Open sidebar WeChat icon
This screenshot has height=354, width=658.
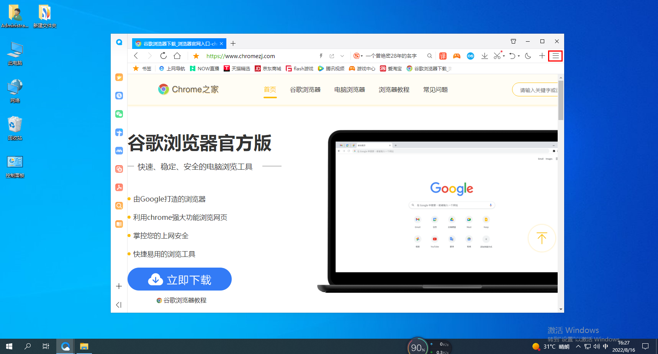pos(119,114)
